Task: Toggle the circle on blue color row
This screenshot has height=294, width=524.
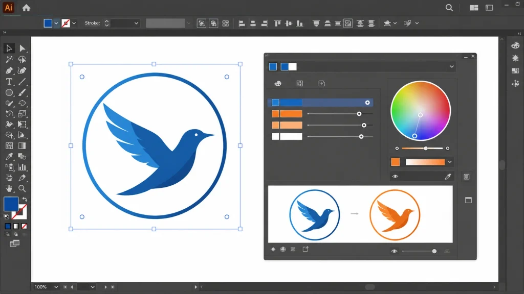Action: 367,103
